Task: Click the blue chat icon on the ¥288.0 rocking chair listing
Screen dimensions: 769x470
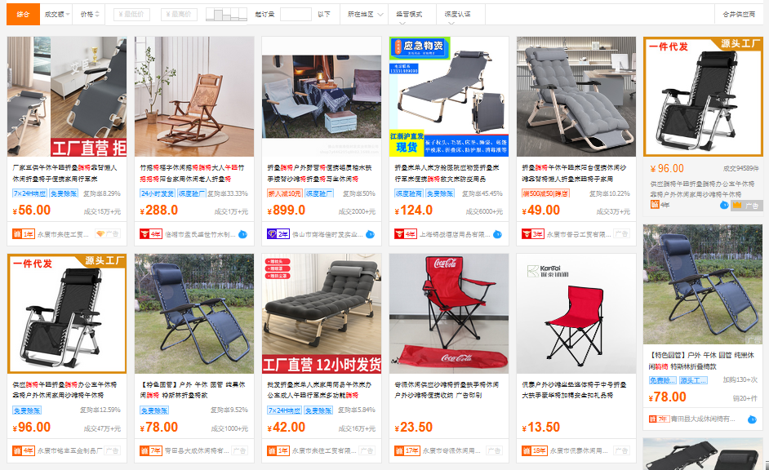Action: [242, 234]
